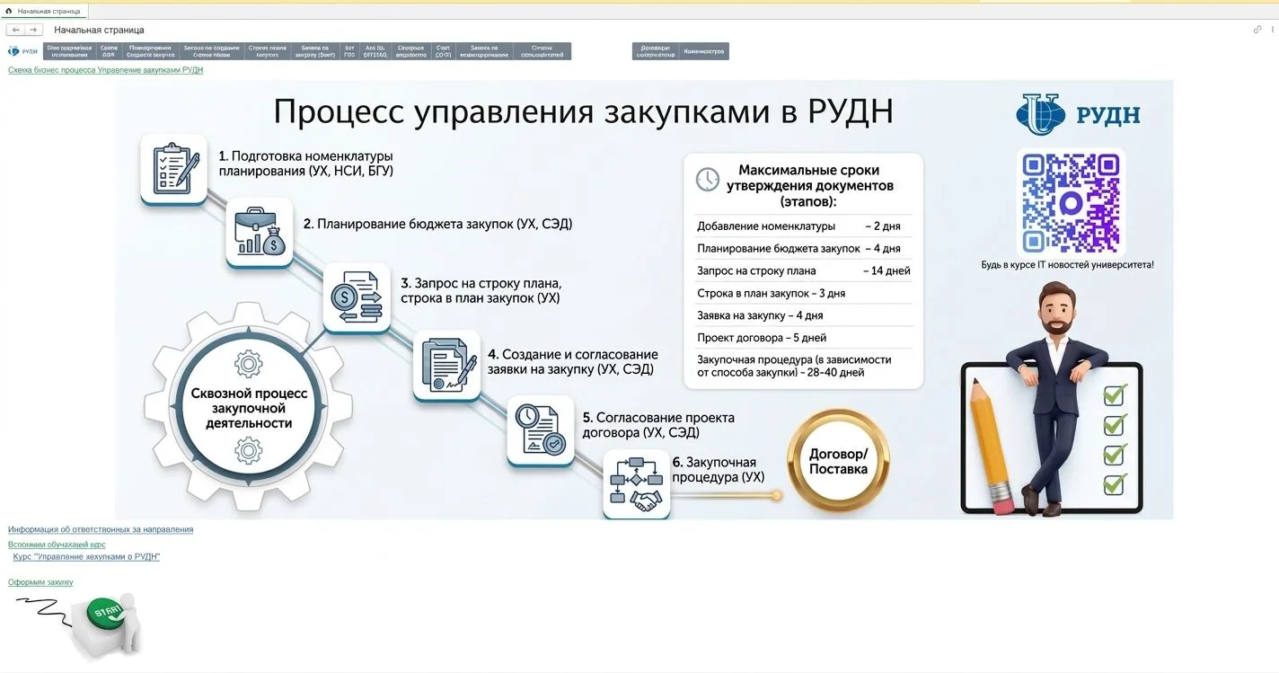The width and height of the screenshot is (1279, 673).
Task: Click the signed document icon of step 4
Action: click(447, 364)
